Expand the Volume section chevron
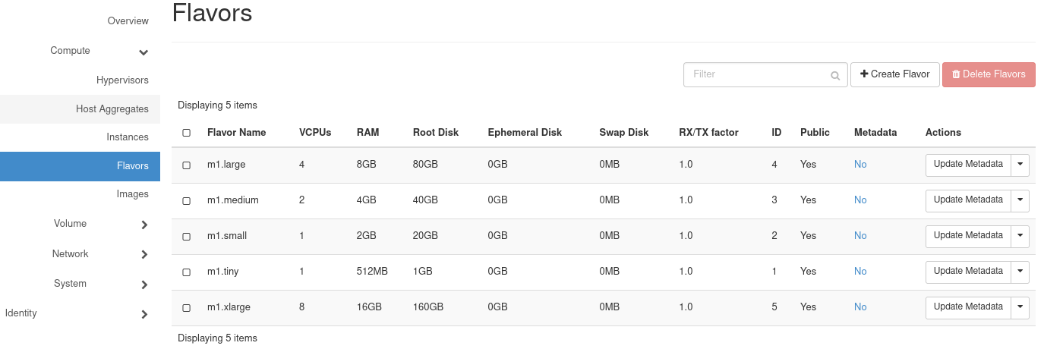This screenshot has width=1044, height=349. 144,225
